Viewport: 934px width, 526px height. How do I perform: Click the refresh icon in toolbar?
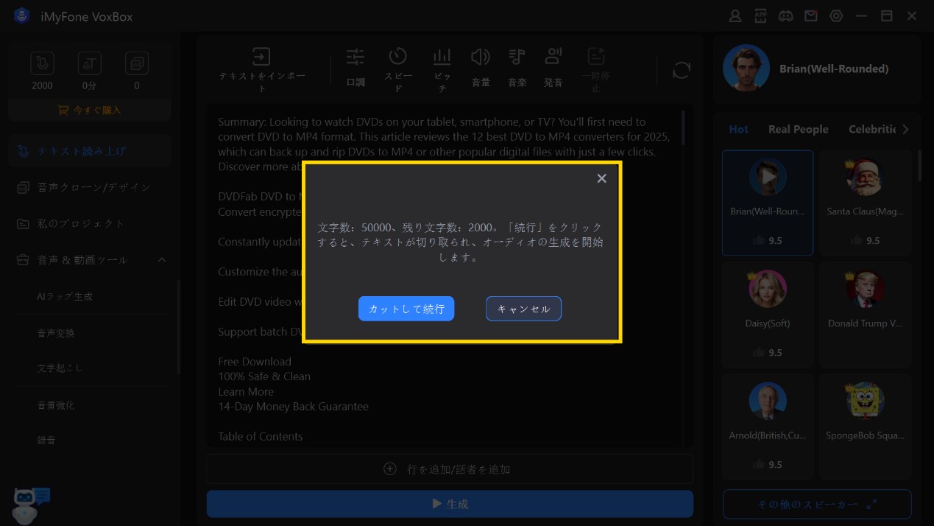click(x=682, y=70)
